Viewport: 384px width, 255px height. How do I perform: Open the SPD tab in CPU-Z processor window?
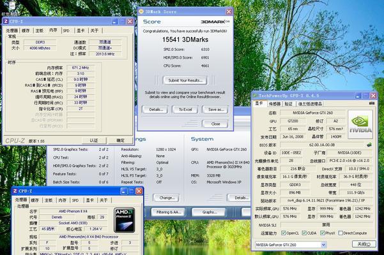(75, 200)
